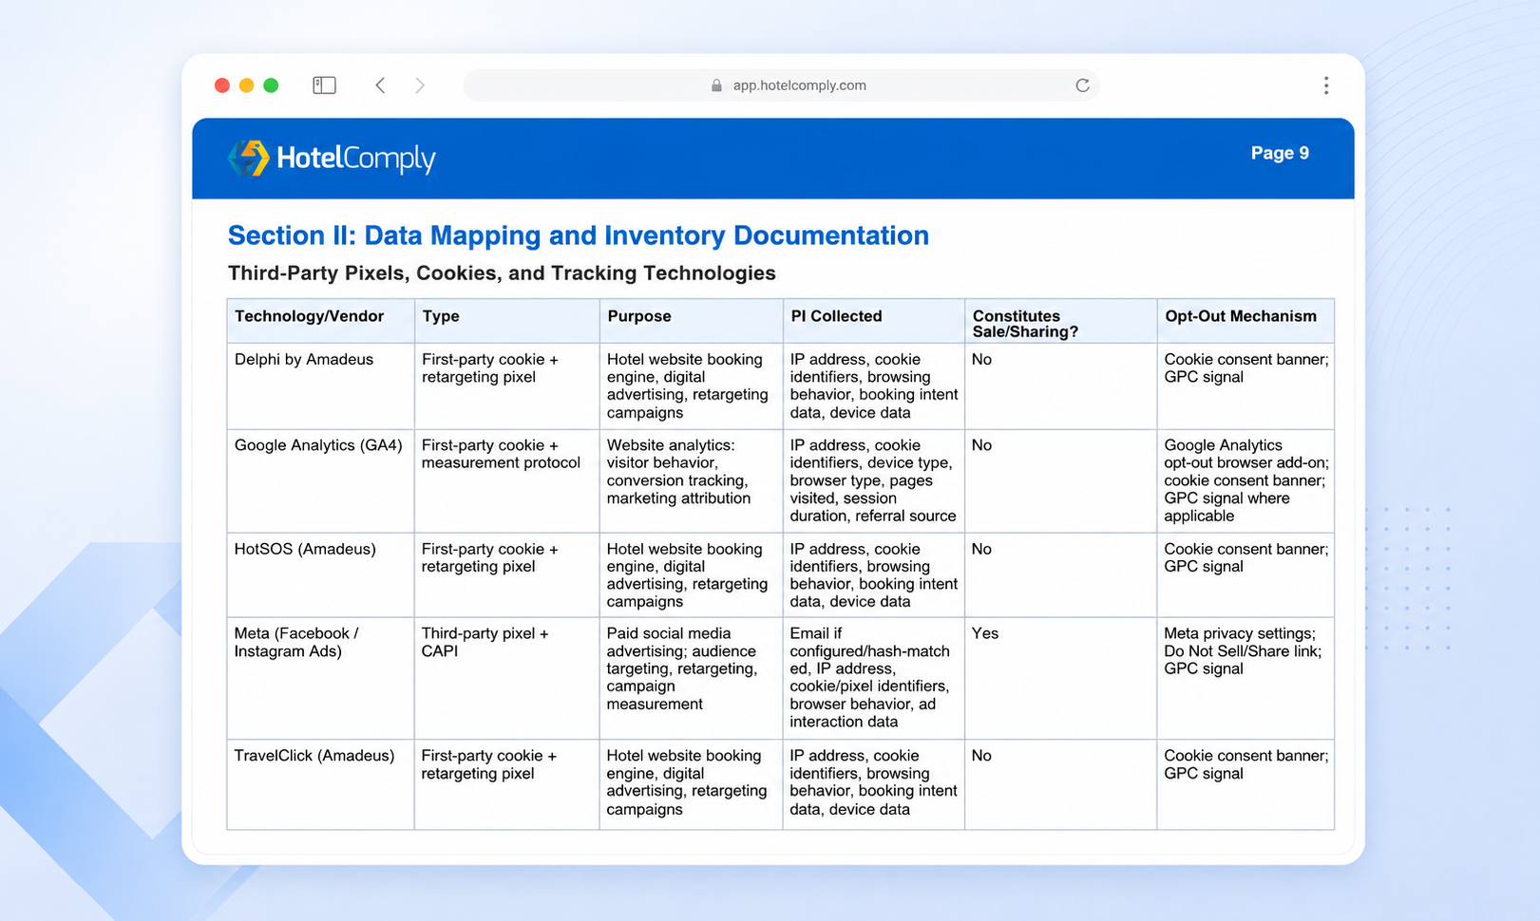Click the No value in TravelClick row
Viewport: 1540px width, 921px height.
(x=981, y=756)
